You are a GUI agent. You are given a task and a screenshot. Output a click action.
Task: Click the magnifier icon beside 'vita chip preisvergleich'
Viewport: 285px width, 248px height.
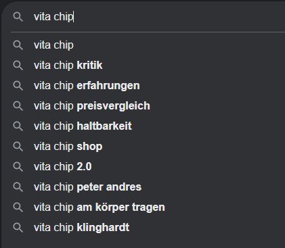[18, 106]
